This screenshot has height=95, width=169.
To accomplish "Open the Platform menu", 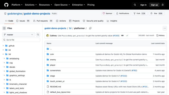I will (17, 5).
